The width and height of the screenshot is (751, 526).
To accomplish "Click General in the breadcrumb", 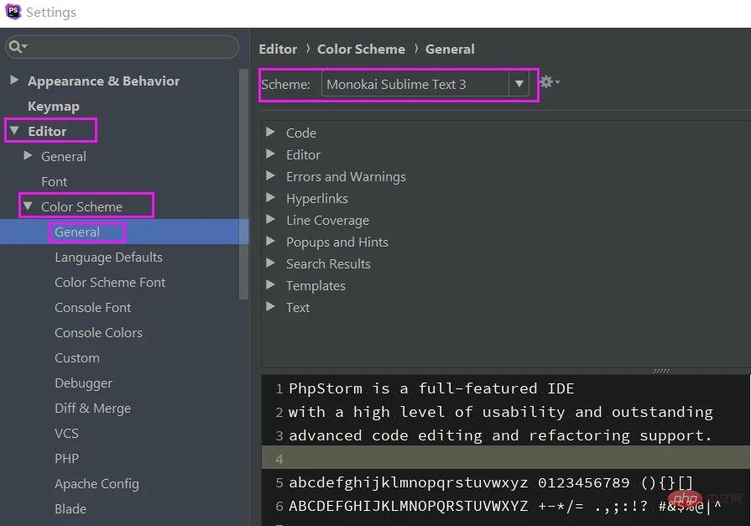I will tap(450, 49).
